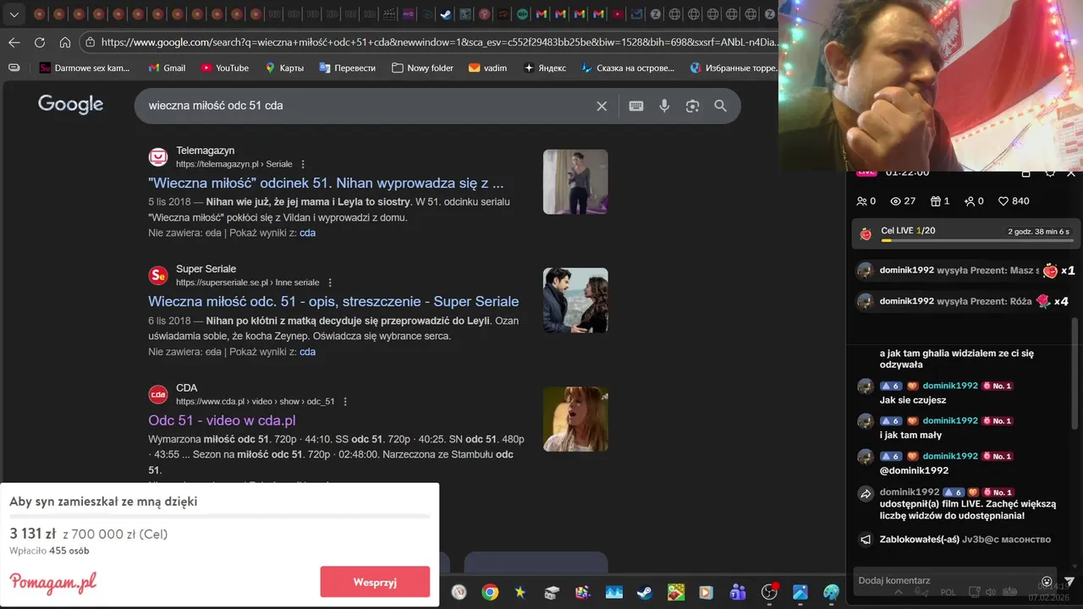
Task: Open the Яндекс bookmark
Action: click(545, 68)
